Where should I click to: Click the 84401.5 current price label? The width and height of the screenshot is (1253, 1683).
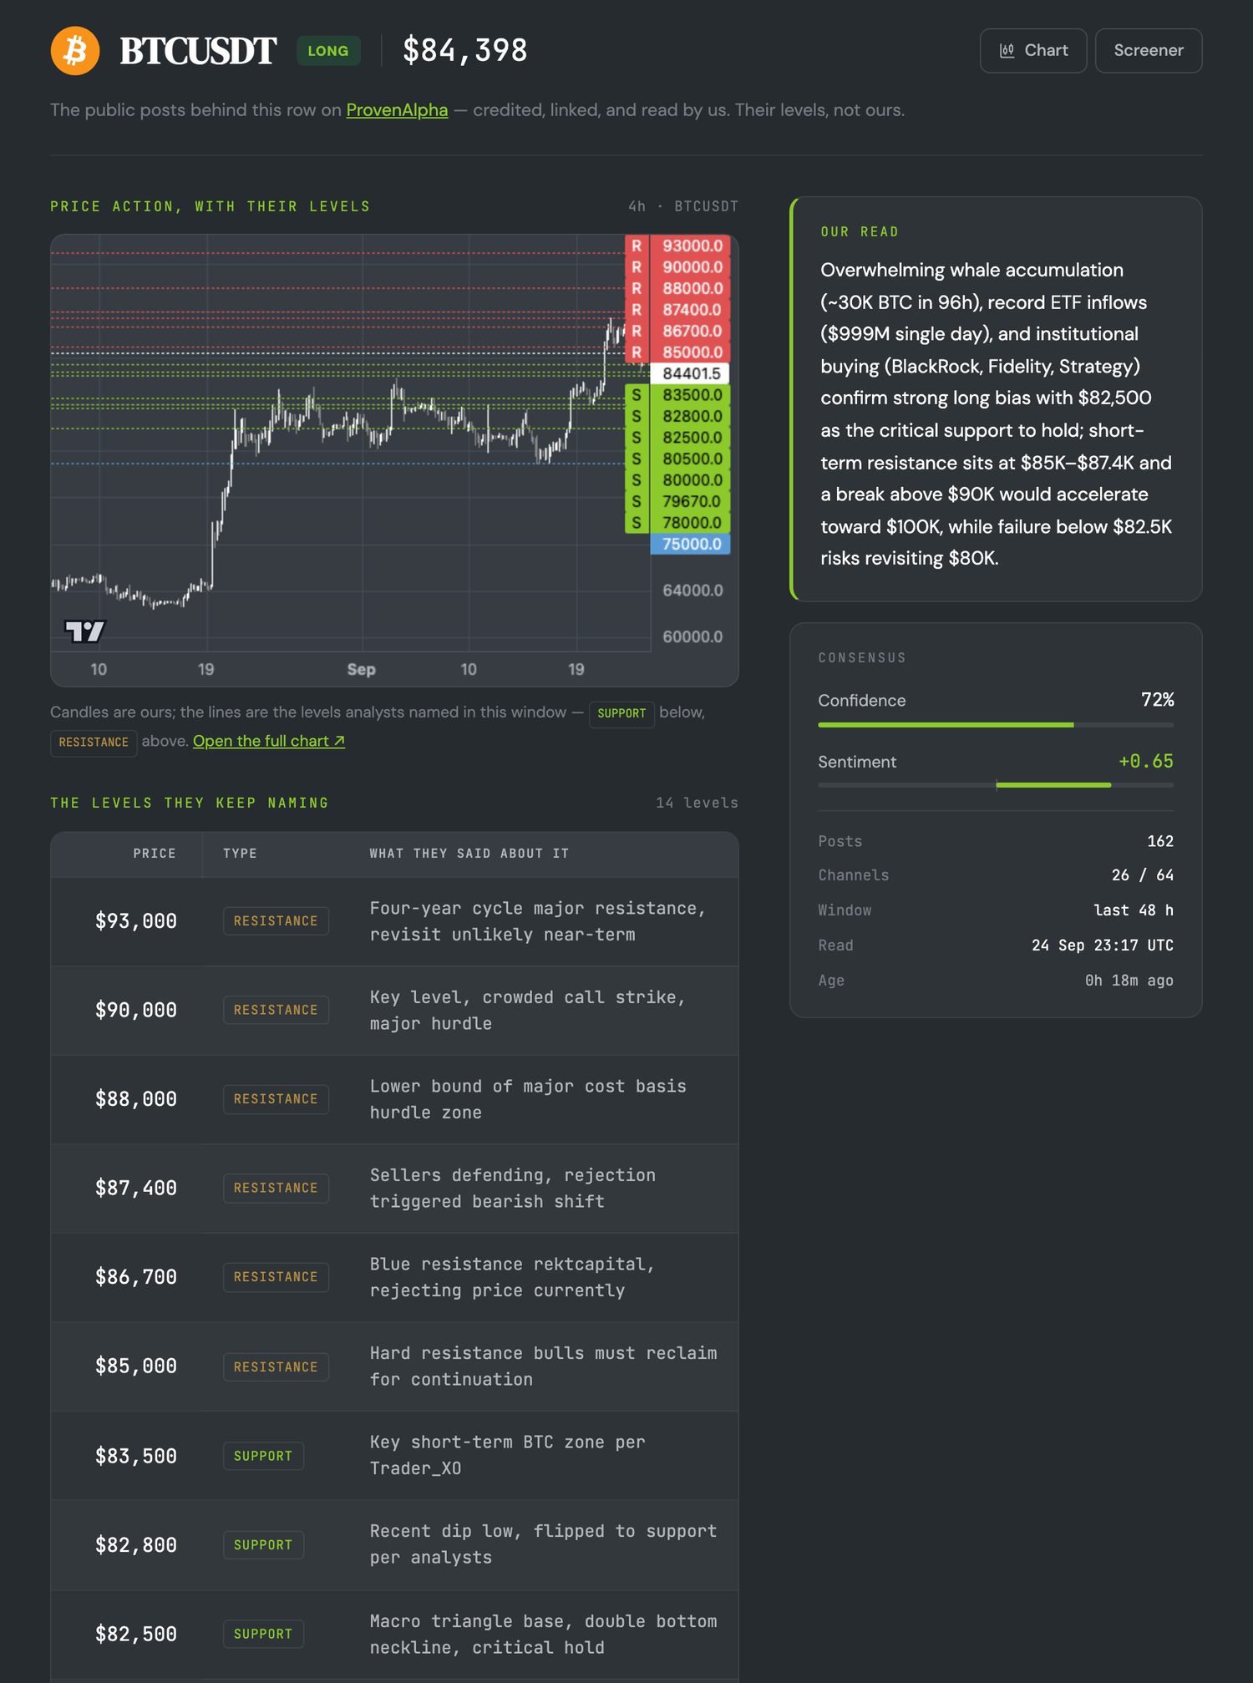[x=691, y=373]
